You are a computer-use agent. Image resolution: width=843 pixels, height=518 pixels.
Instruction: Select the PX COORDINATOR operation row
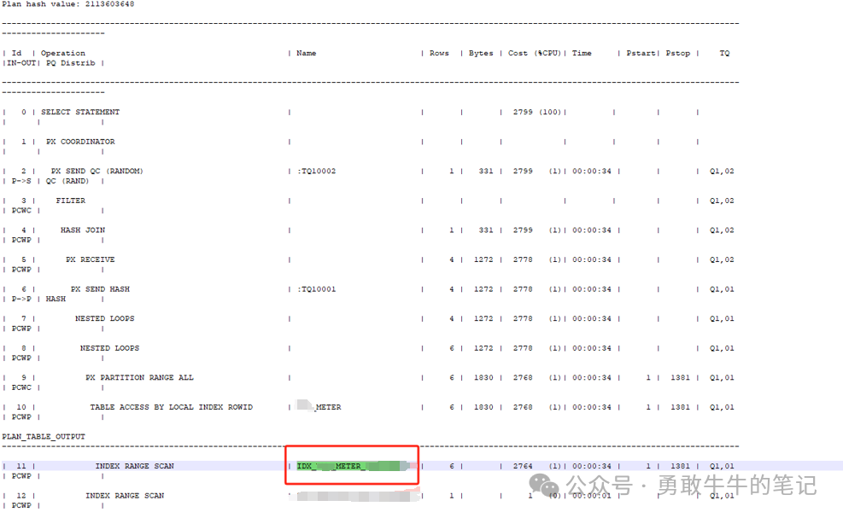[x=79, y=141]
